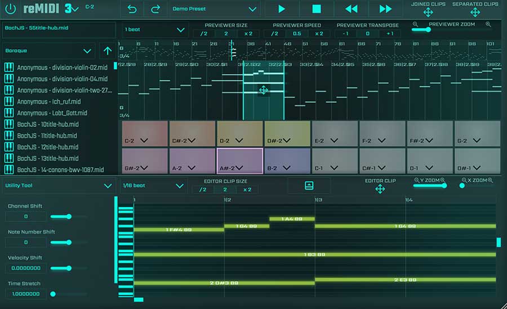This screenshot has height=309, width=507.
Task: Adjust the Note Number Shift slider
Action: 69,243
